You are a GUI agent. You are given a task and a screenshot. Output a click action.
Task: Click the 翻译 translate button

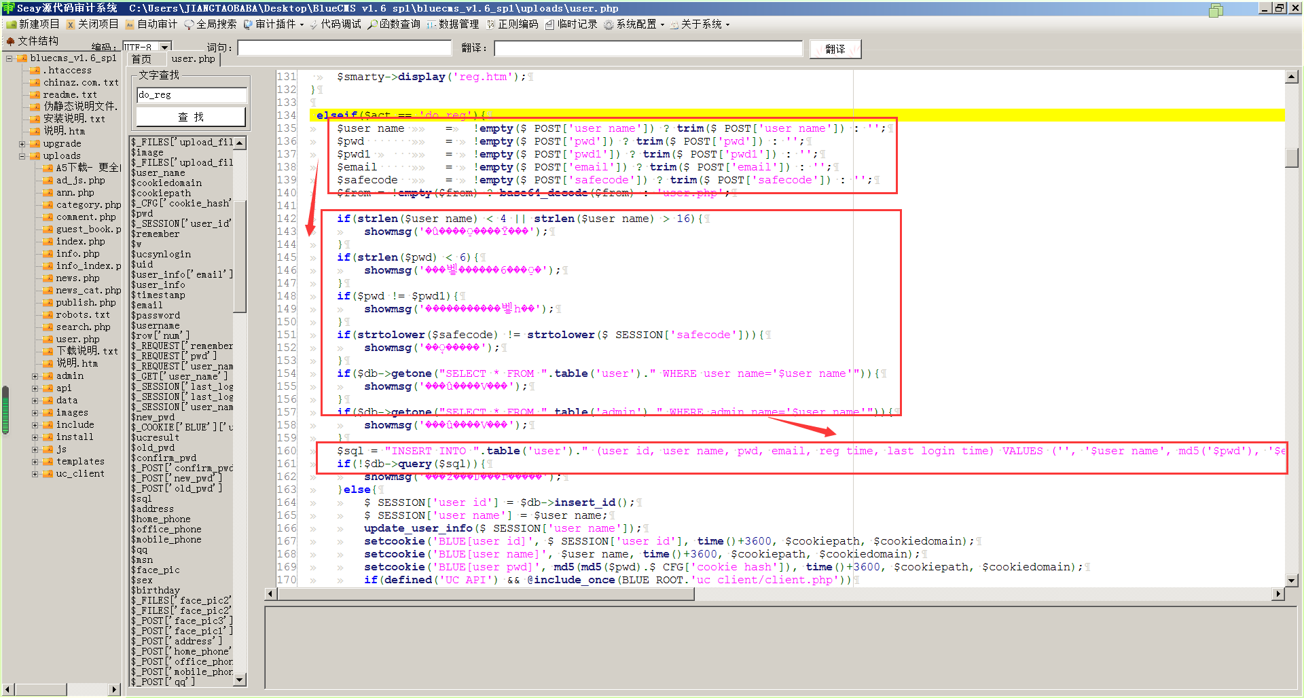(835, 49)
